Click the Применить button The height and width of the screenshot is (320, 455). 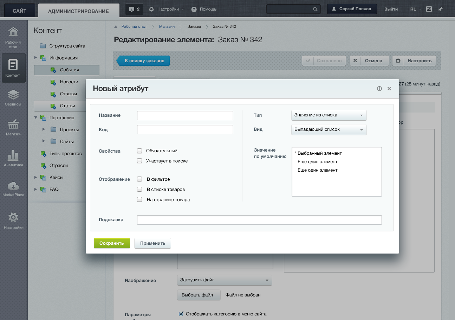click(x=152, y=243)
